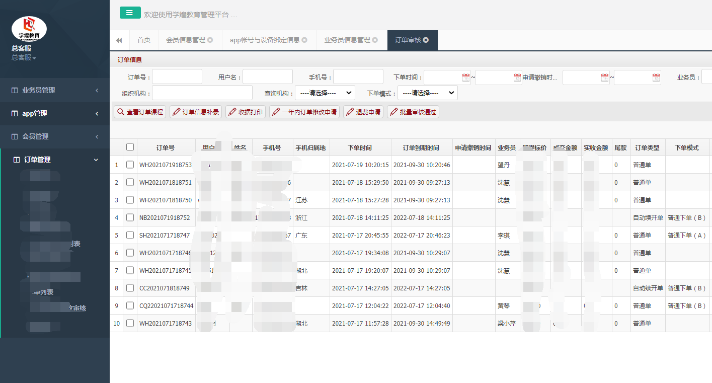Open calendar picker for 下单时间 start date
This screenshot has height=383, width=712.
[x=465, y=77]
